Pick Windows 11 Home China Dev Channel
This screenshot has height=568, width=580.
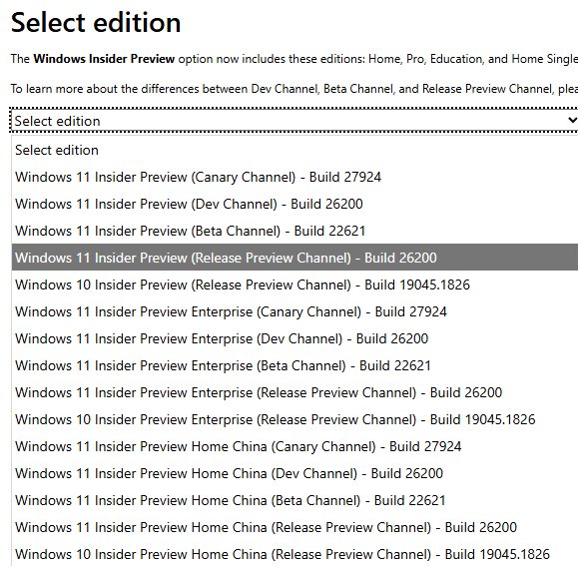pyautogui.click(x=294, y=473)
